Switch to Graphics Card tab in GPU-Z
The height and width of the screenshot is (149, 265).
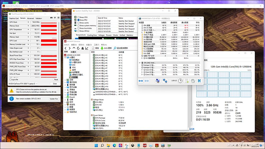click(x=14, y=18)
